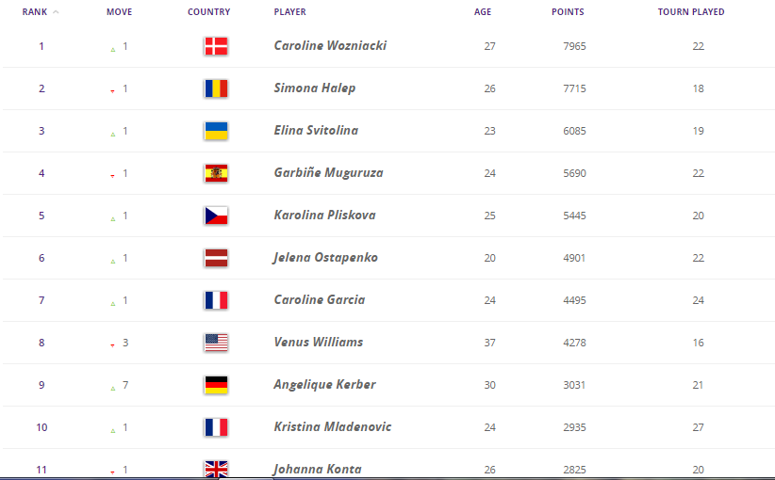Click red down arrow in Venus Williams row

click(x=113, y=345)
